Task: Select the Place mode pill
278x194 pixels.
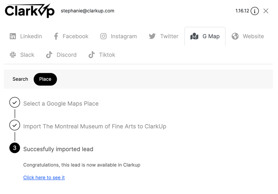Action: [x=45, y=79]
